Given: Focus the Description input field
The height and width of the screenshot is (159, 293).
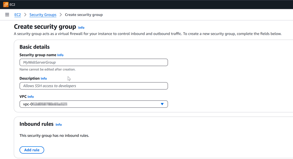Looking at the screenshot, I should (94, 86).
